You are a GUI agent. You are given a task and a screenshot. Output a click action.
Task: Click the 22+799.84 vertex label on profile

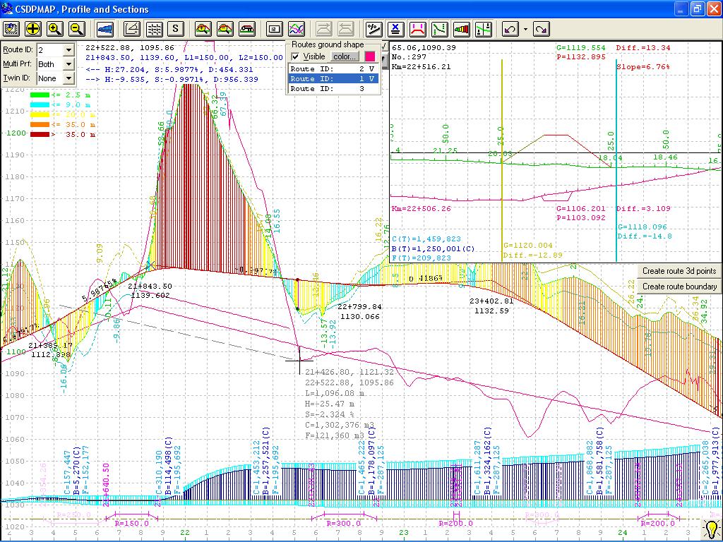359,307
